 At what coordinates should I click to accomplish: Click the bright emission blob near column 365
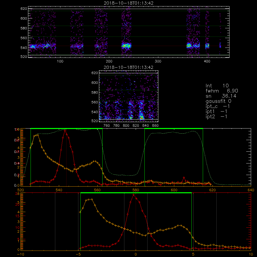point(189,45)
